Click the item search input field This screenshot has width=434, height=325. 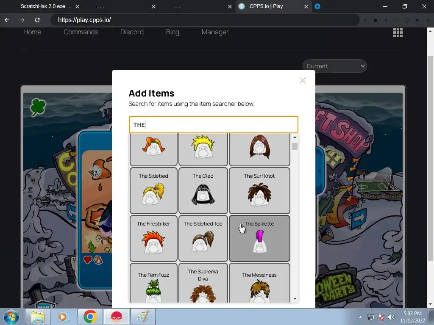click(214, 125)
